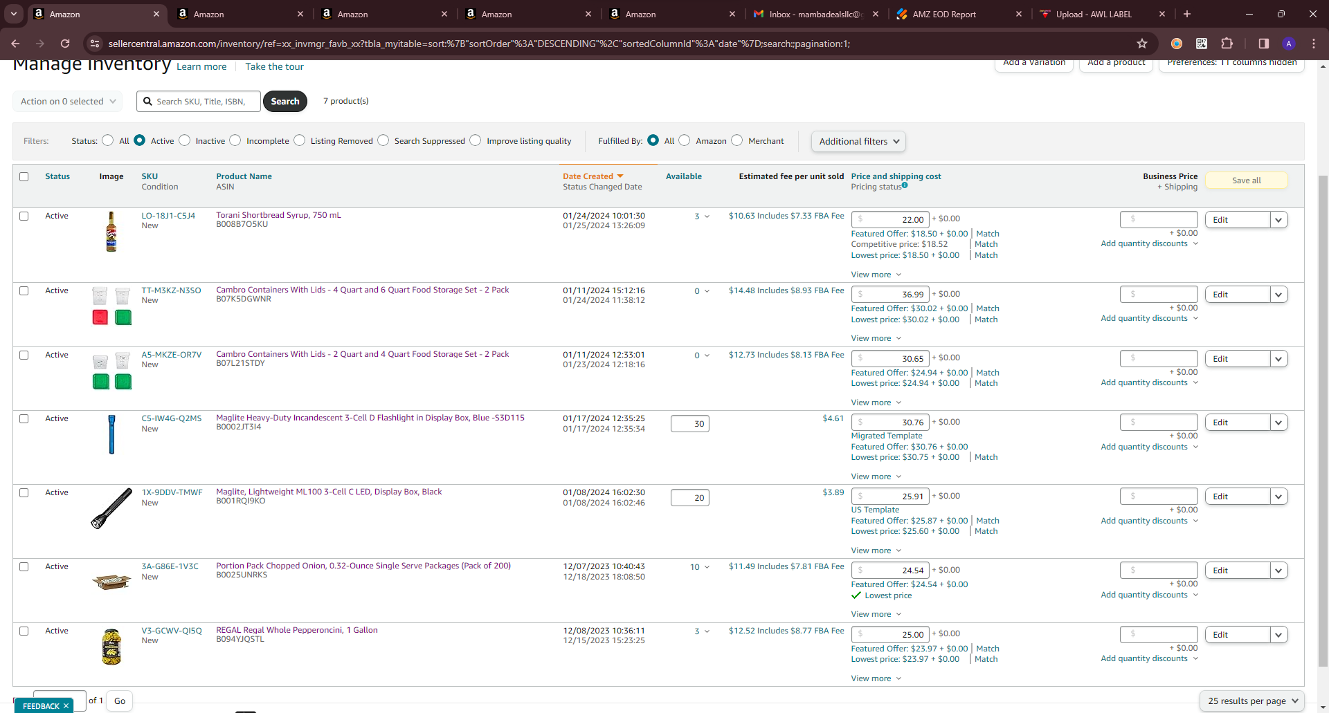Sort by the Date Created column

coord(593,176)
